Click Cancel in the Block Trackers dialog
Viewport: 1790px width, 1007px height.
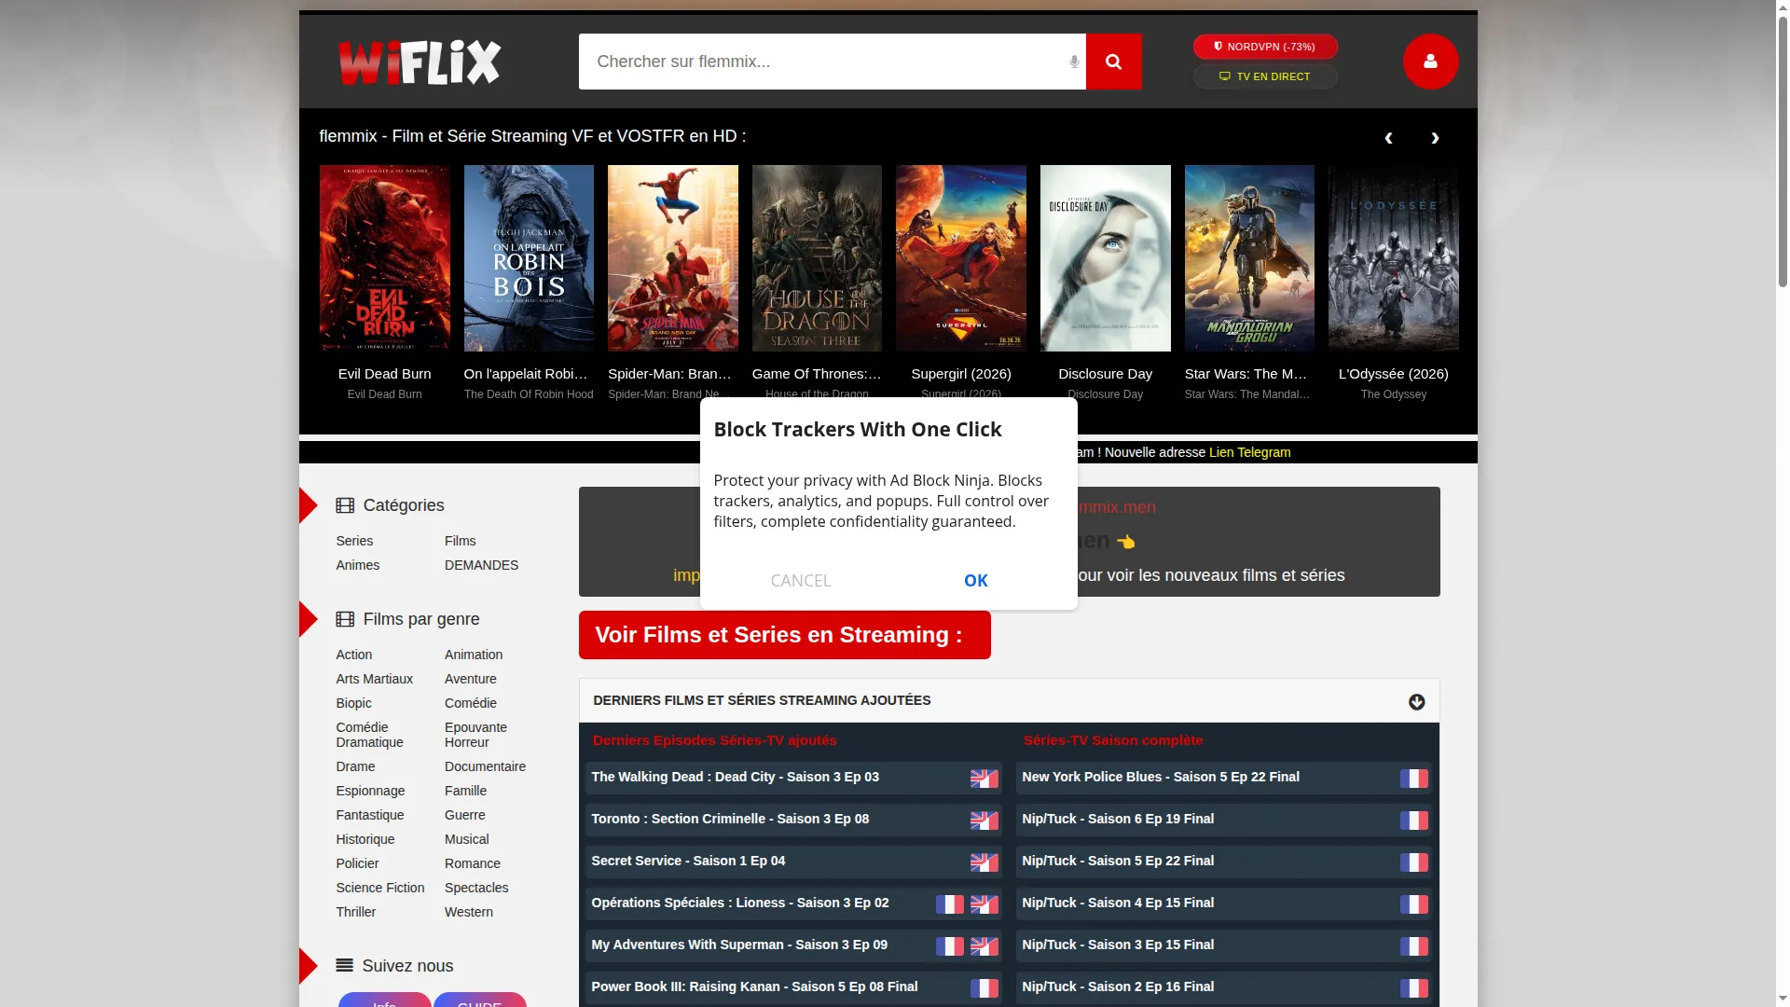click(x=801, y=580)
